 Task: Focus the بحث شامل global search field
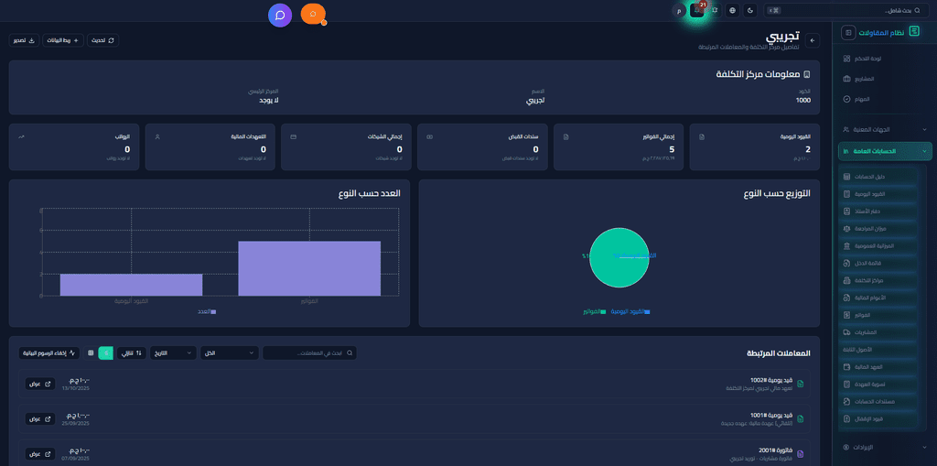click(846, 10)
